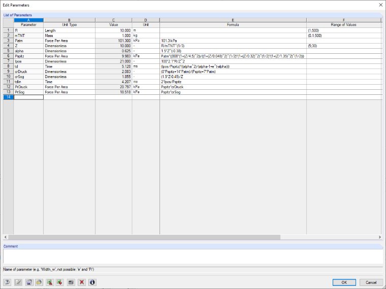Confirm the dialog with OK
386x289 pixels.
pos(344,282)
